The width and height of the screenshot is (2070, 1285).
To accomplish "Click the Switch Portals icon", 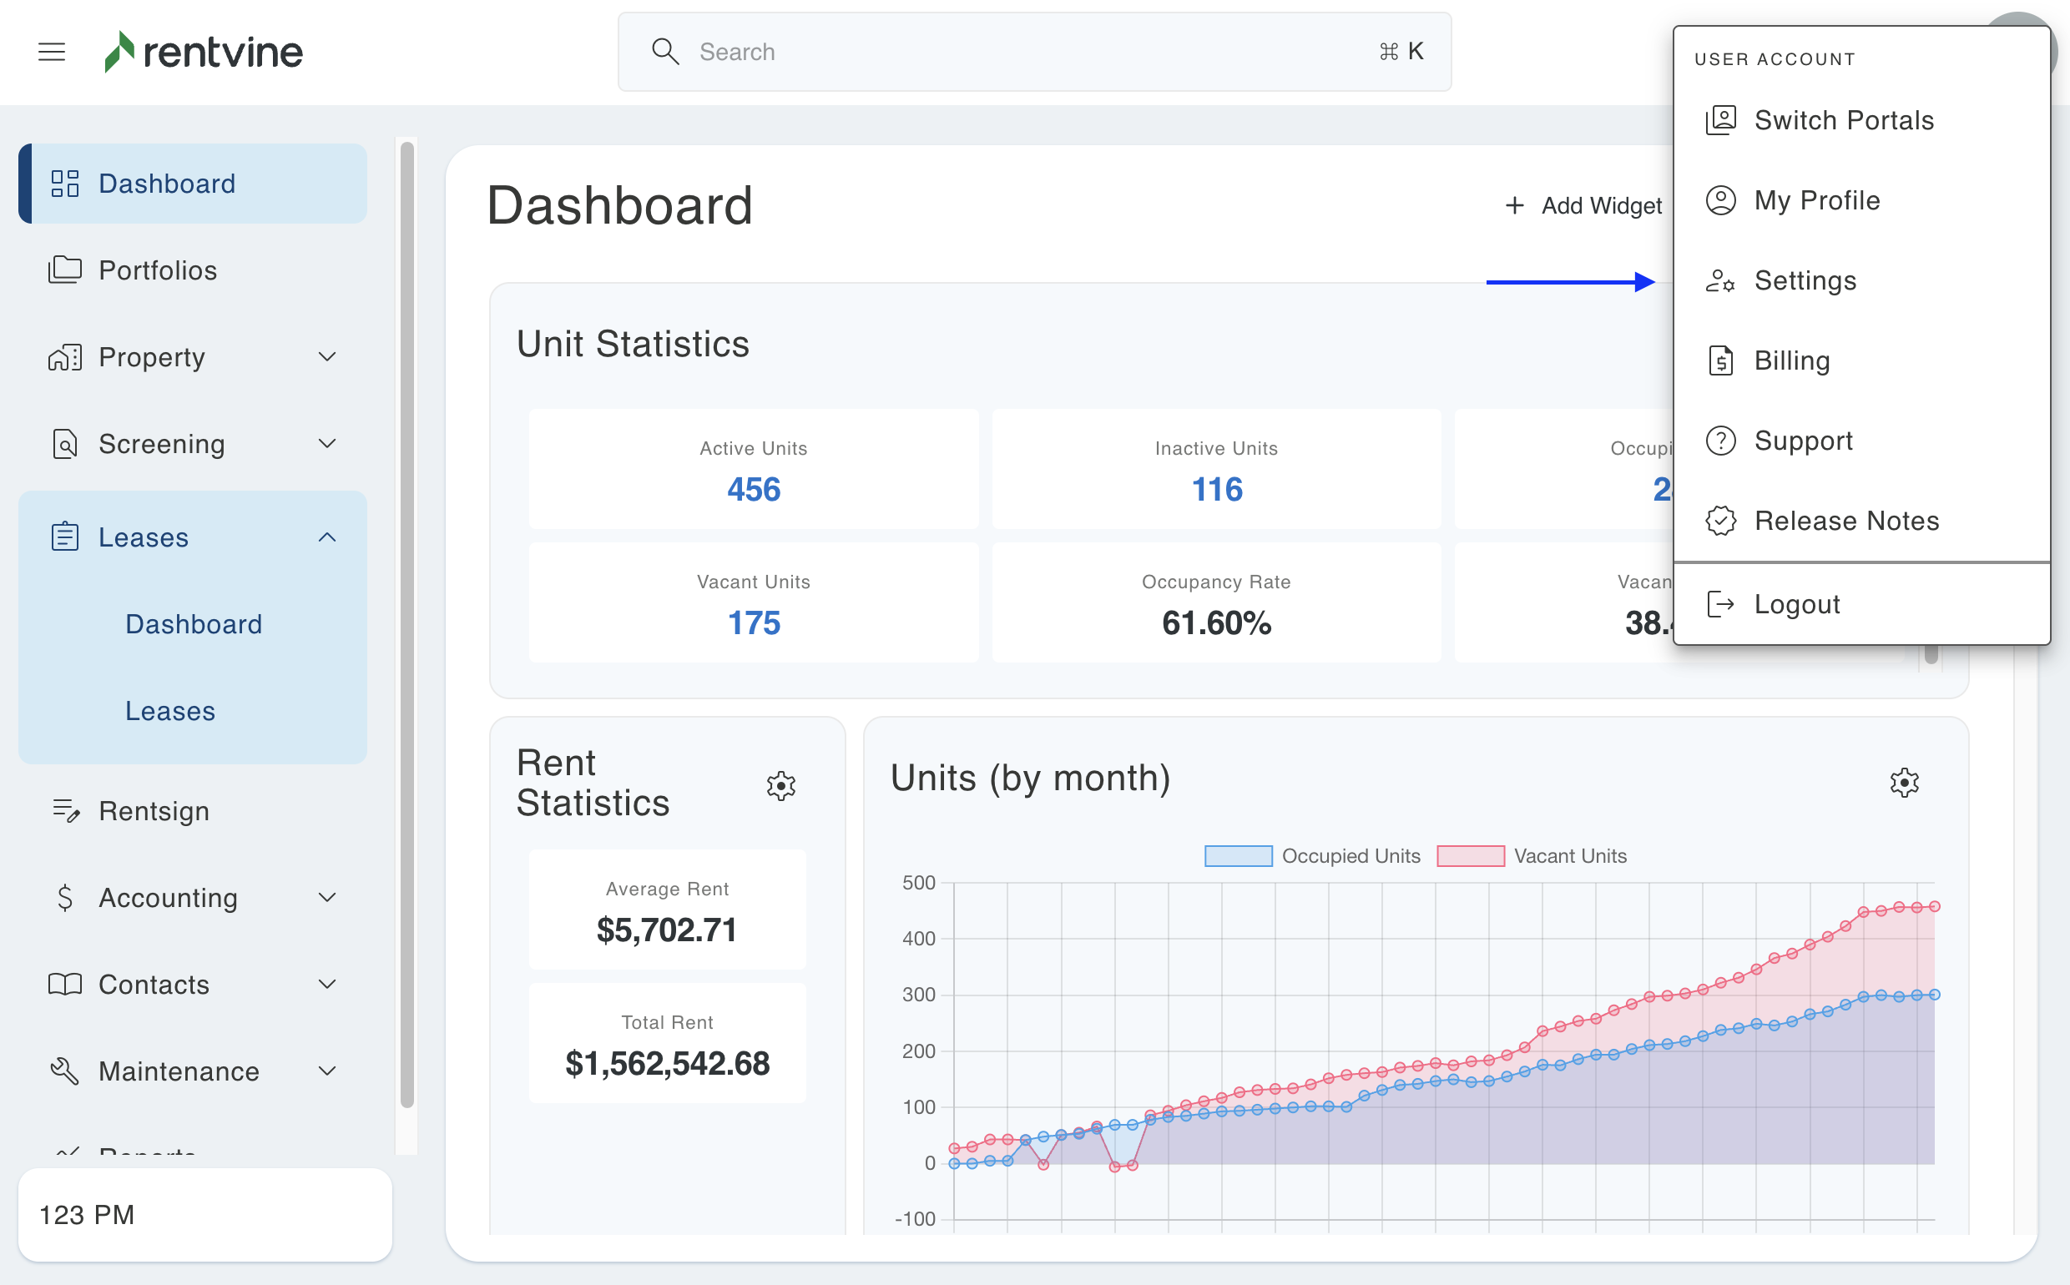I will click(1720, 120).
